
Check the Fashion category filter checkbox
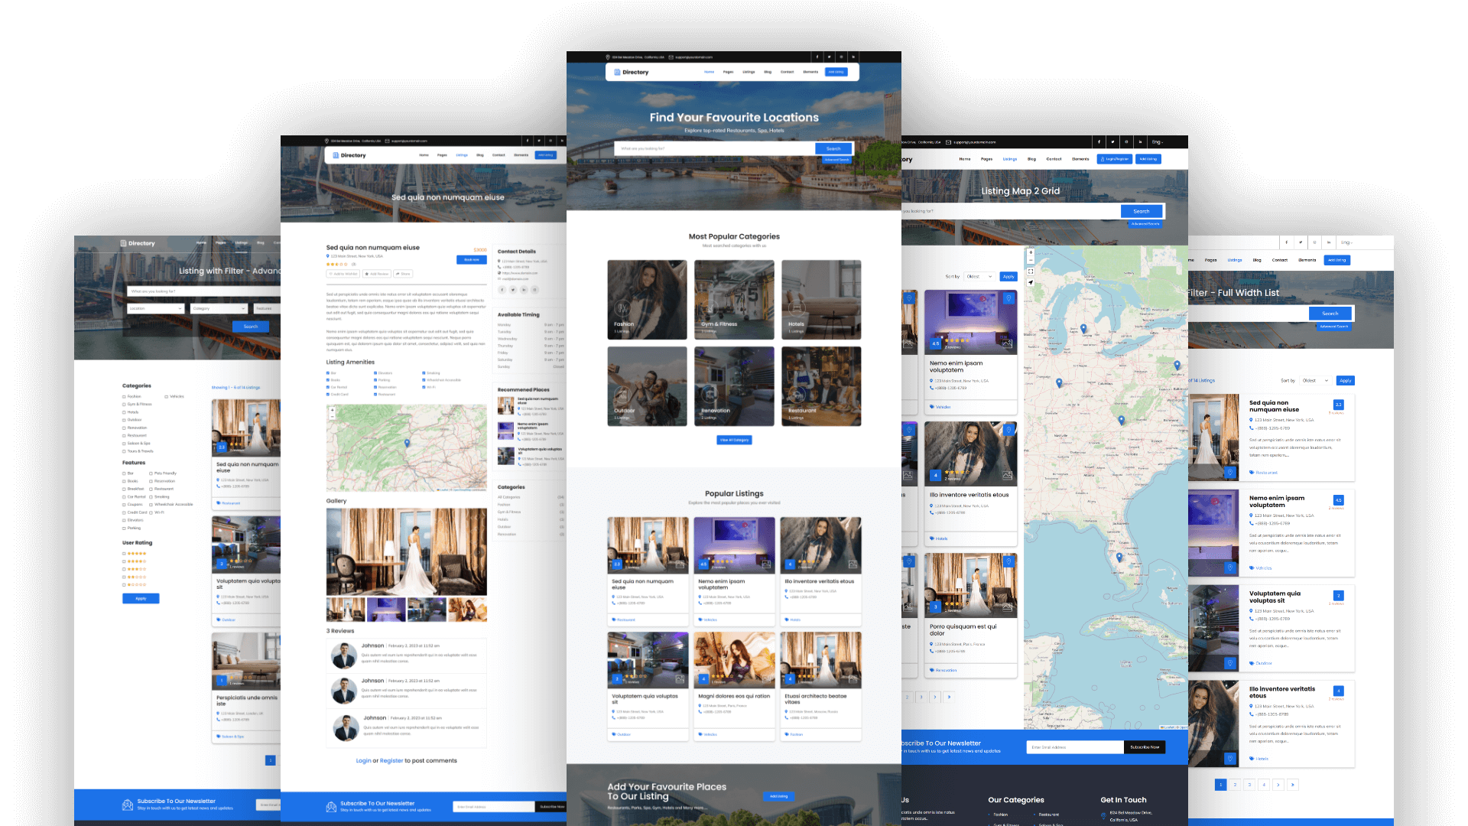click(124, 396)
